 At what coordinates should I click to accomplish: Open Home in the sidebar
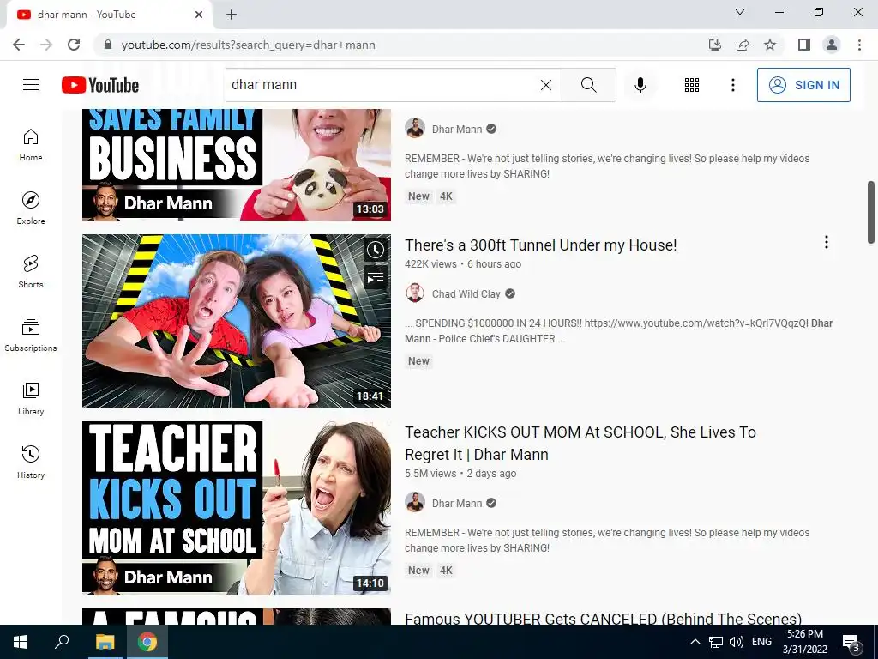31,144
